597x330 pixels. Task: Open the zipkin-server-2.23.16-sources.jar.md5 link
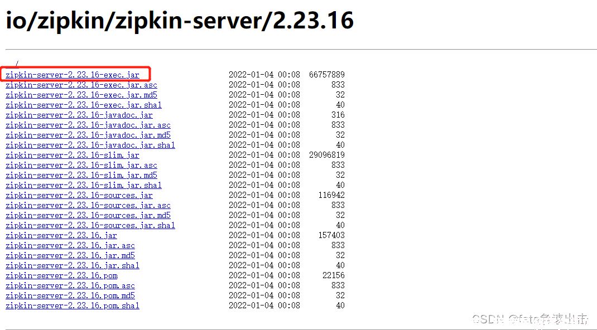tap(88, 215)
